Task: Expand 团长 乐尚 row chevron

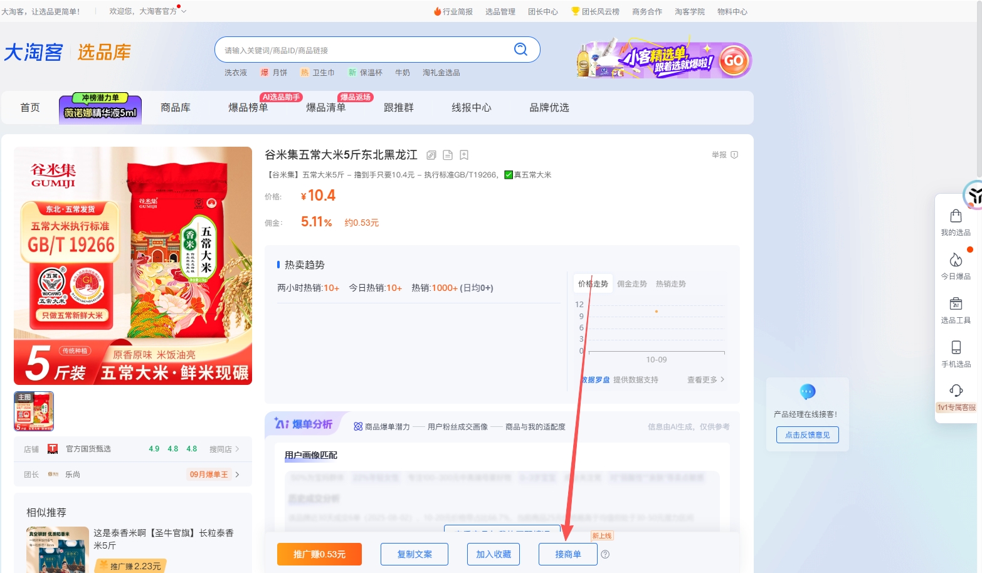Action: 237,475
